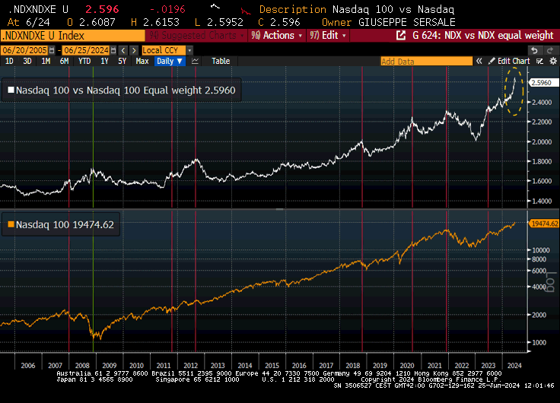The height and width of the screenshot is (403, 560).
Task: Click owner name GIUSEPPE SERSALE
Action: (x=407, y=22)
